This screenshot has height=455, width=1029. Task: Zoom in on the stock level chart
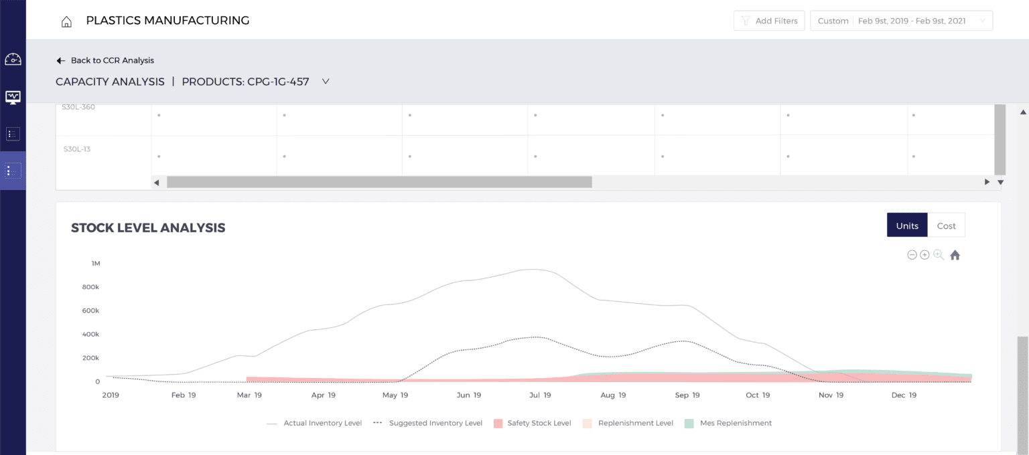click(x=925, y=255)
